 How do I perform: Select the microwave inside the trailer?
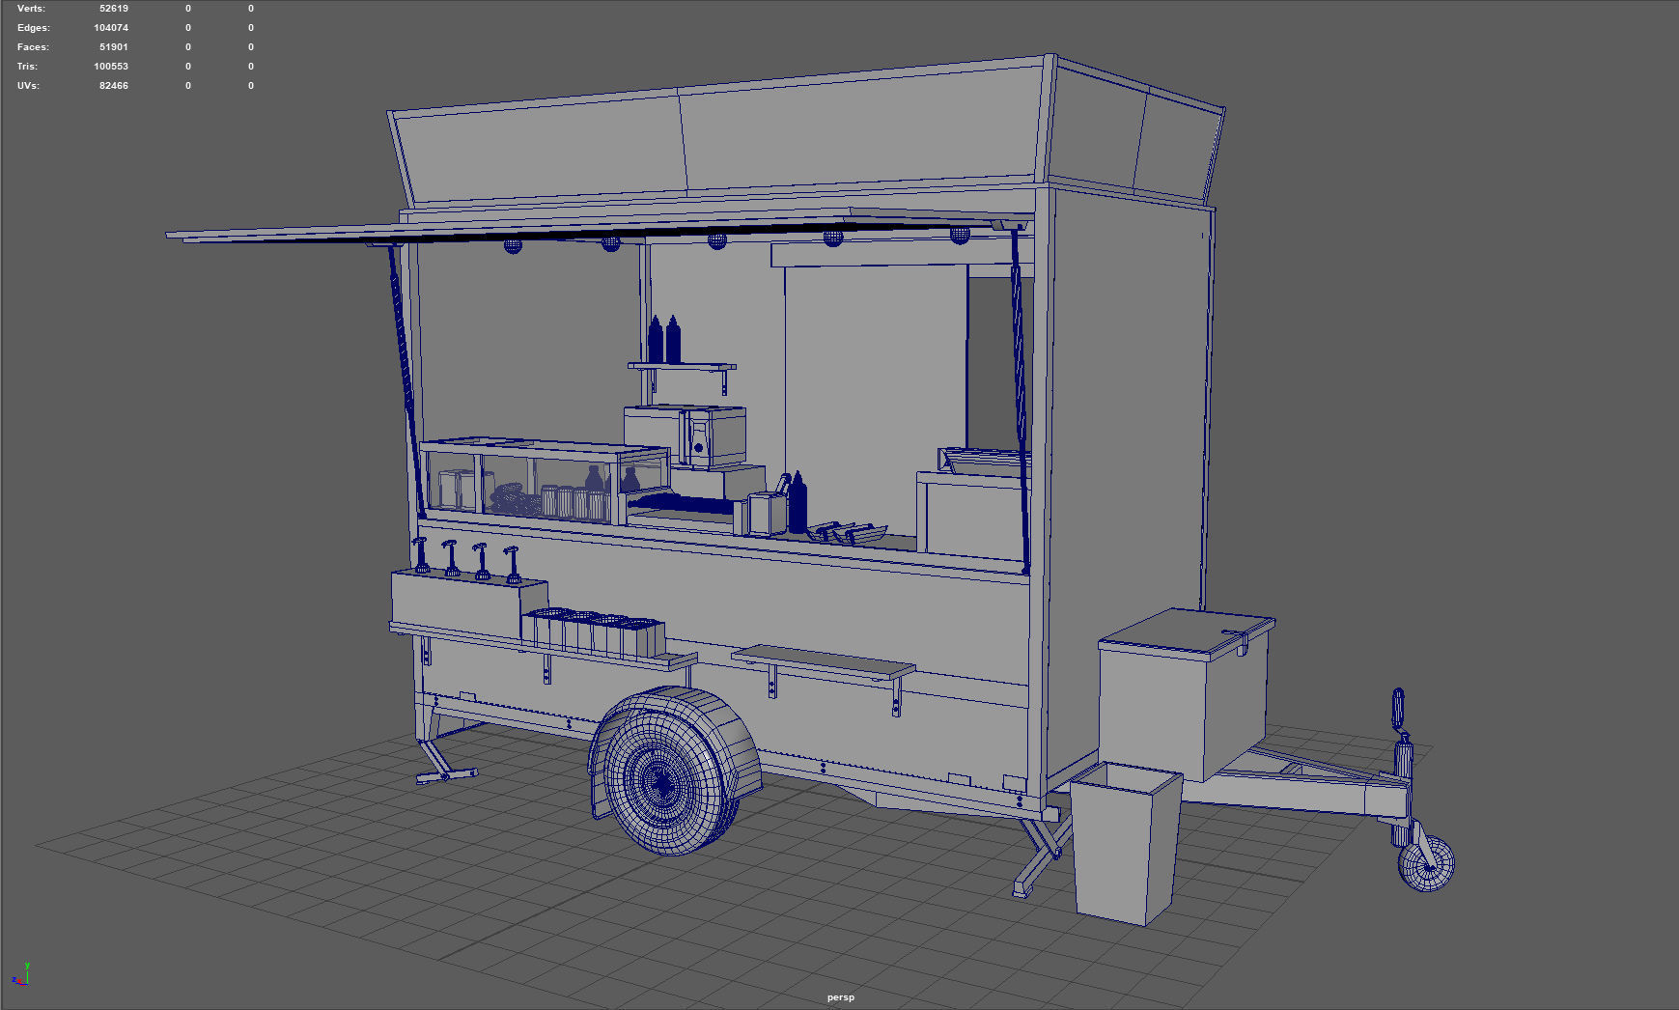[686, 435]
